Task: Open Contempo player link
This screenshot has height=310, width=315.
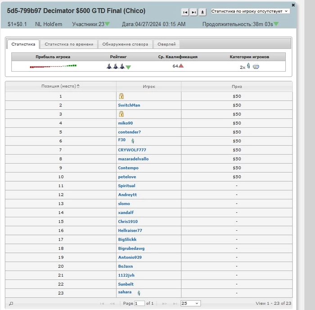Action: [128, 168]
